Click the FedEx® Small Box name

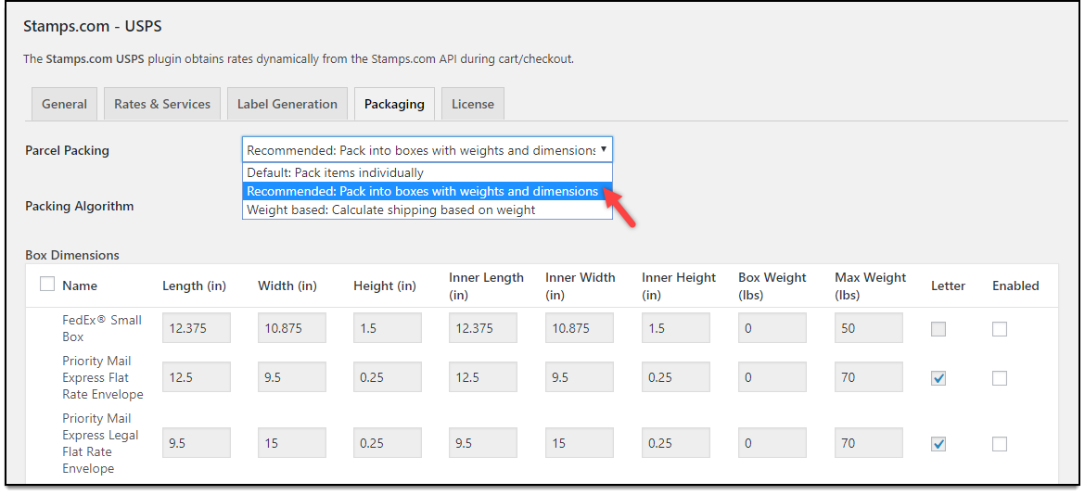coord(102,328)
